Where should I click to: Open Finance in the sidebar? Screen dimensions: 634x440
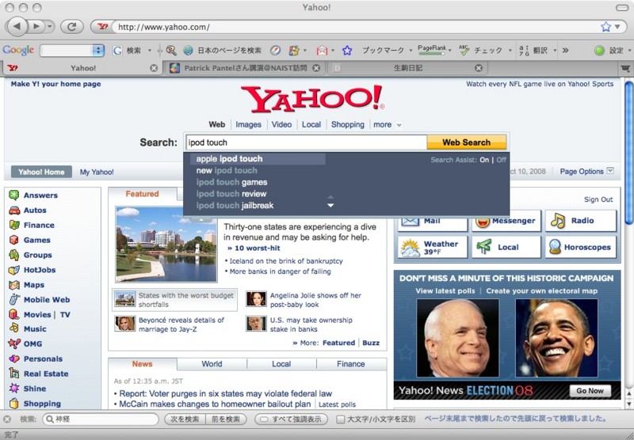coord(39,226)
